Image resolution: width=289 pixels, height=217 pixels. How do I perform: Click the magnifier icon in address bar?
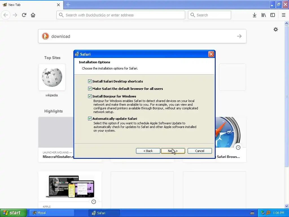click(61, 15)
